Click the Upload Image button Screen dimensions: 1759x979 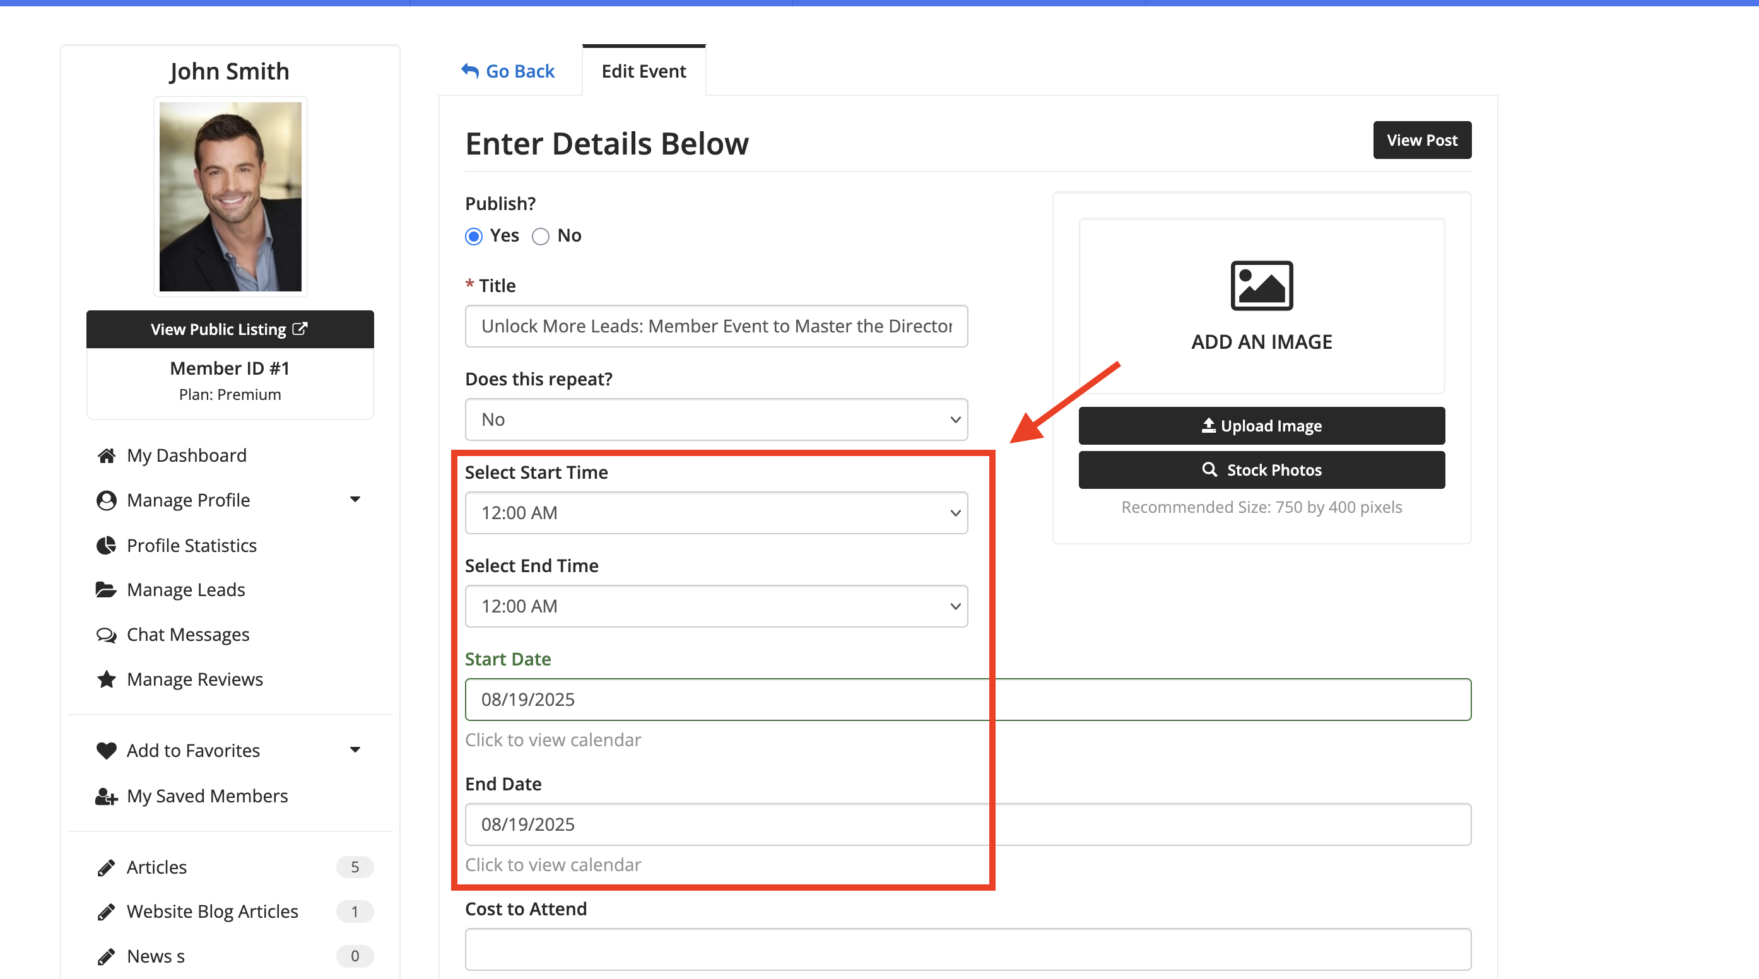point(1261,425)
